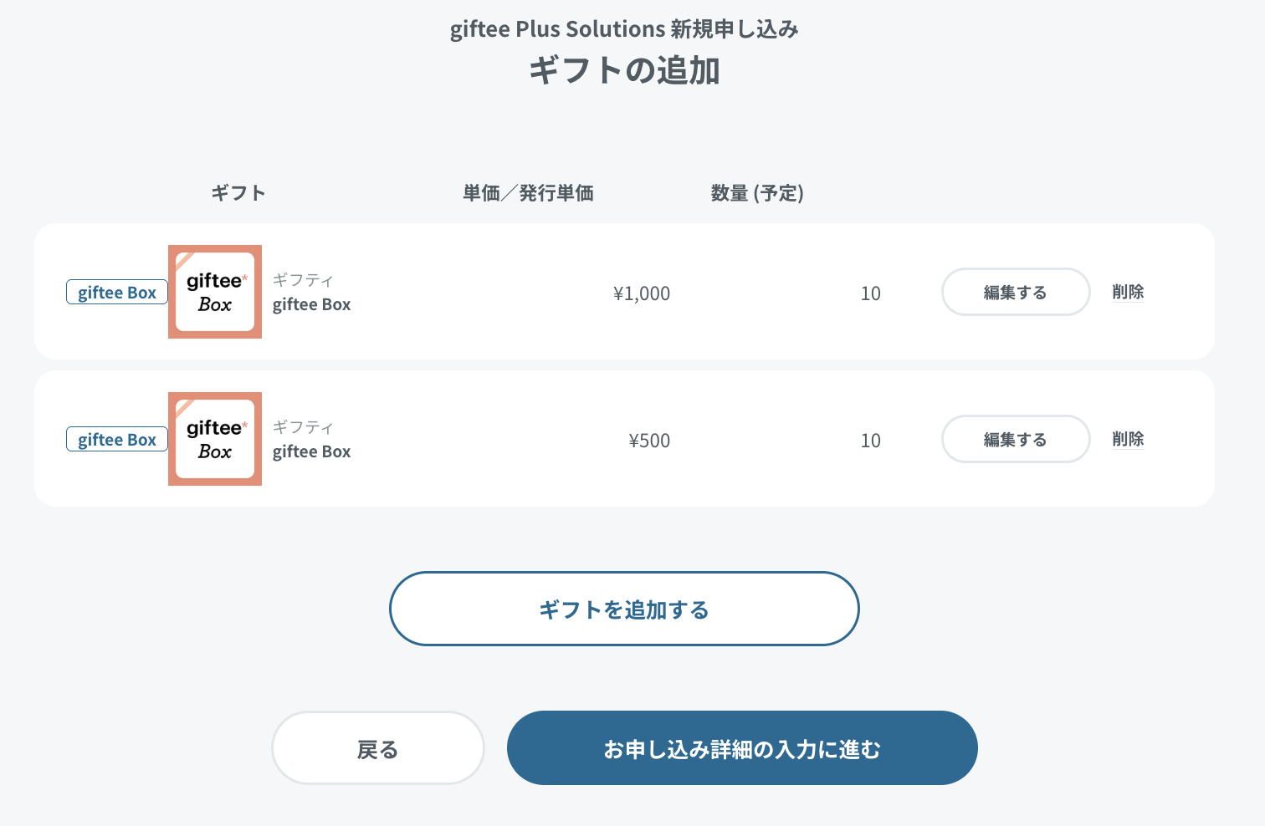Proceed with お申し込み詳細の入力に進む button
Viewport: 1265px width, 826px height.
pyautogui.click(x=742, y=748)
